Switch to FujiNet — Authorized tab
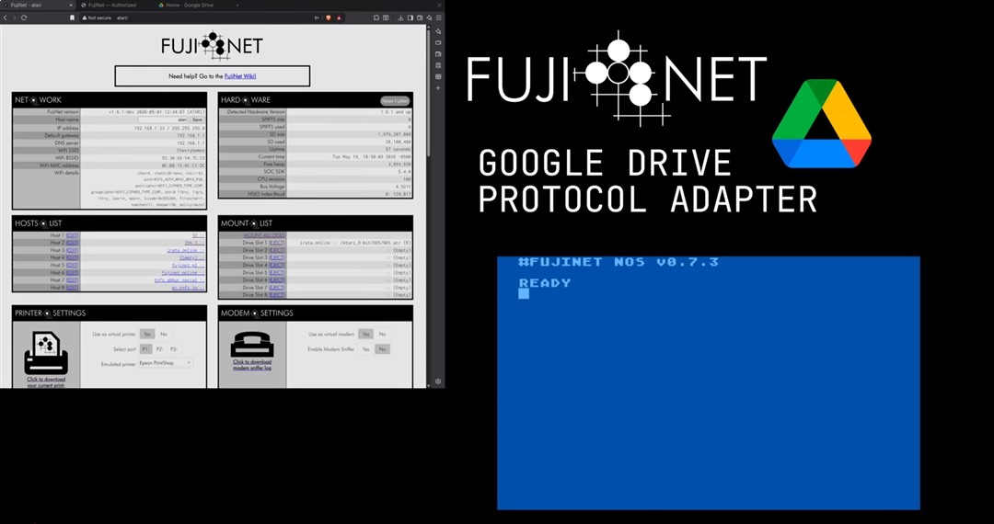Image resolution: width=994 pixels, height=524 pixels. (x=112, y=6)
